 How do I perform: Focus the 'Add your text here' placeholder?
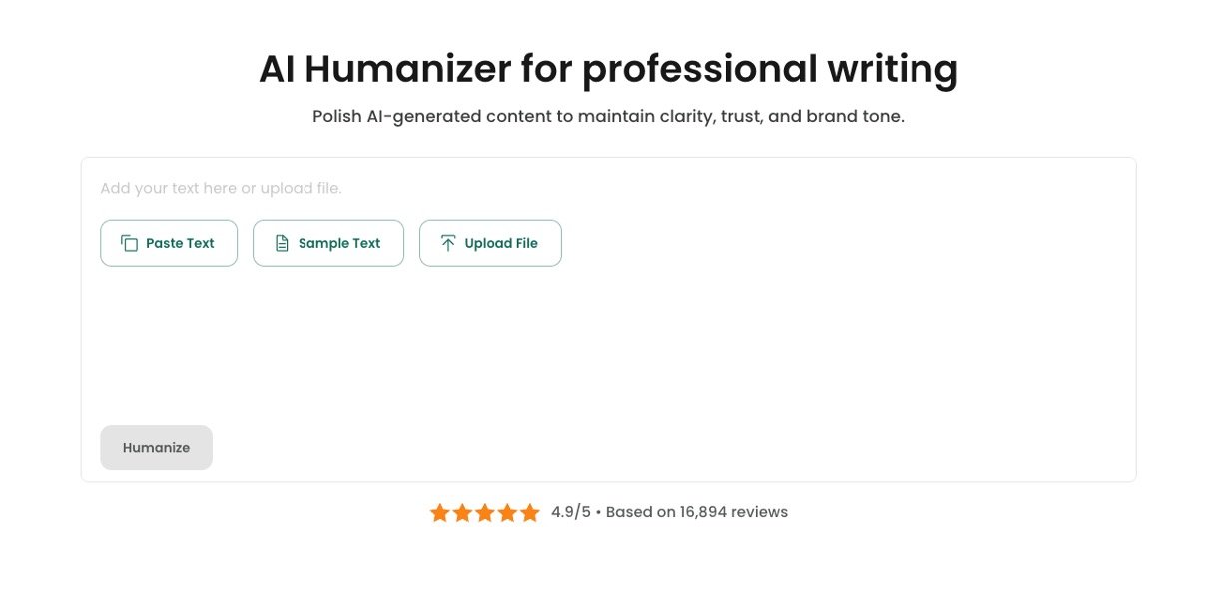click(x=221, y=188)
